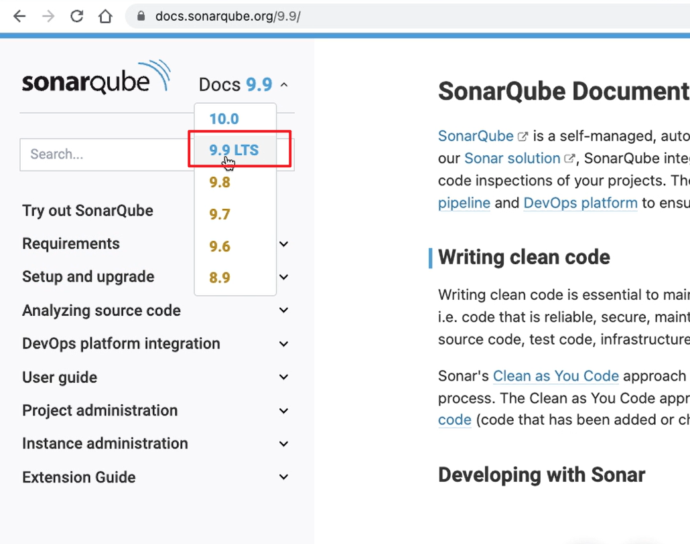Image resolution: width=690 pixels, height=544 pixels.
Task: Open the DevOps platform link
Action: click(x=580, y=203)
